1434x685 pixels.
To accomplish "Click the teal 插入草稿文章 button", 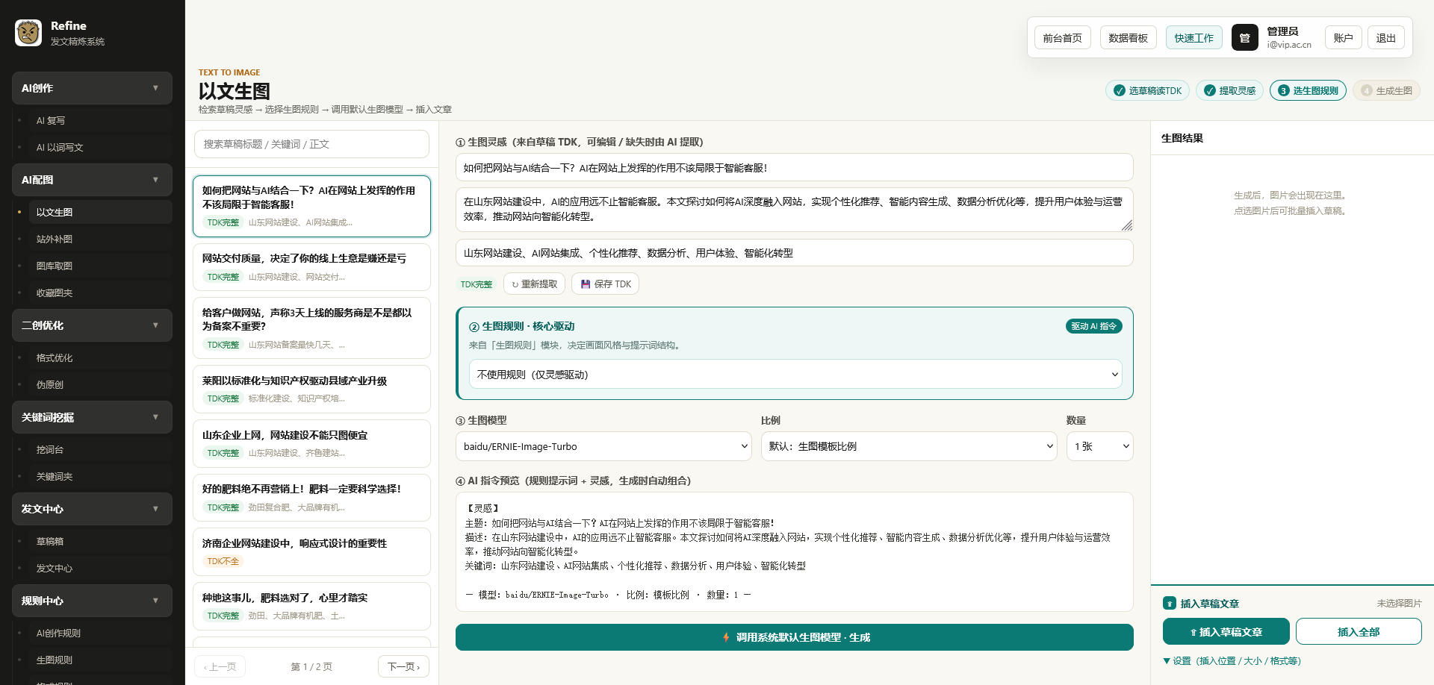I will click(x=1226, y=631).
